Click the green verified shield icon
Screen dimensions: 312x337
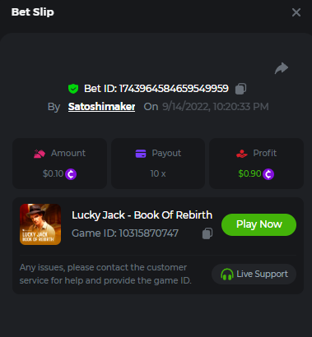coord(73,89)
